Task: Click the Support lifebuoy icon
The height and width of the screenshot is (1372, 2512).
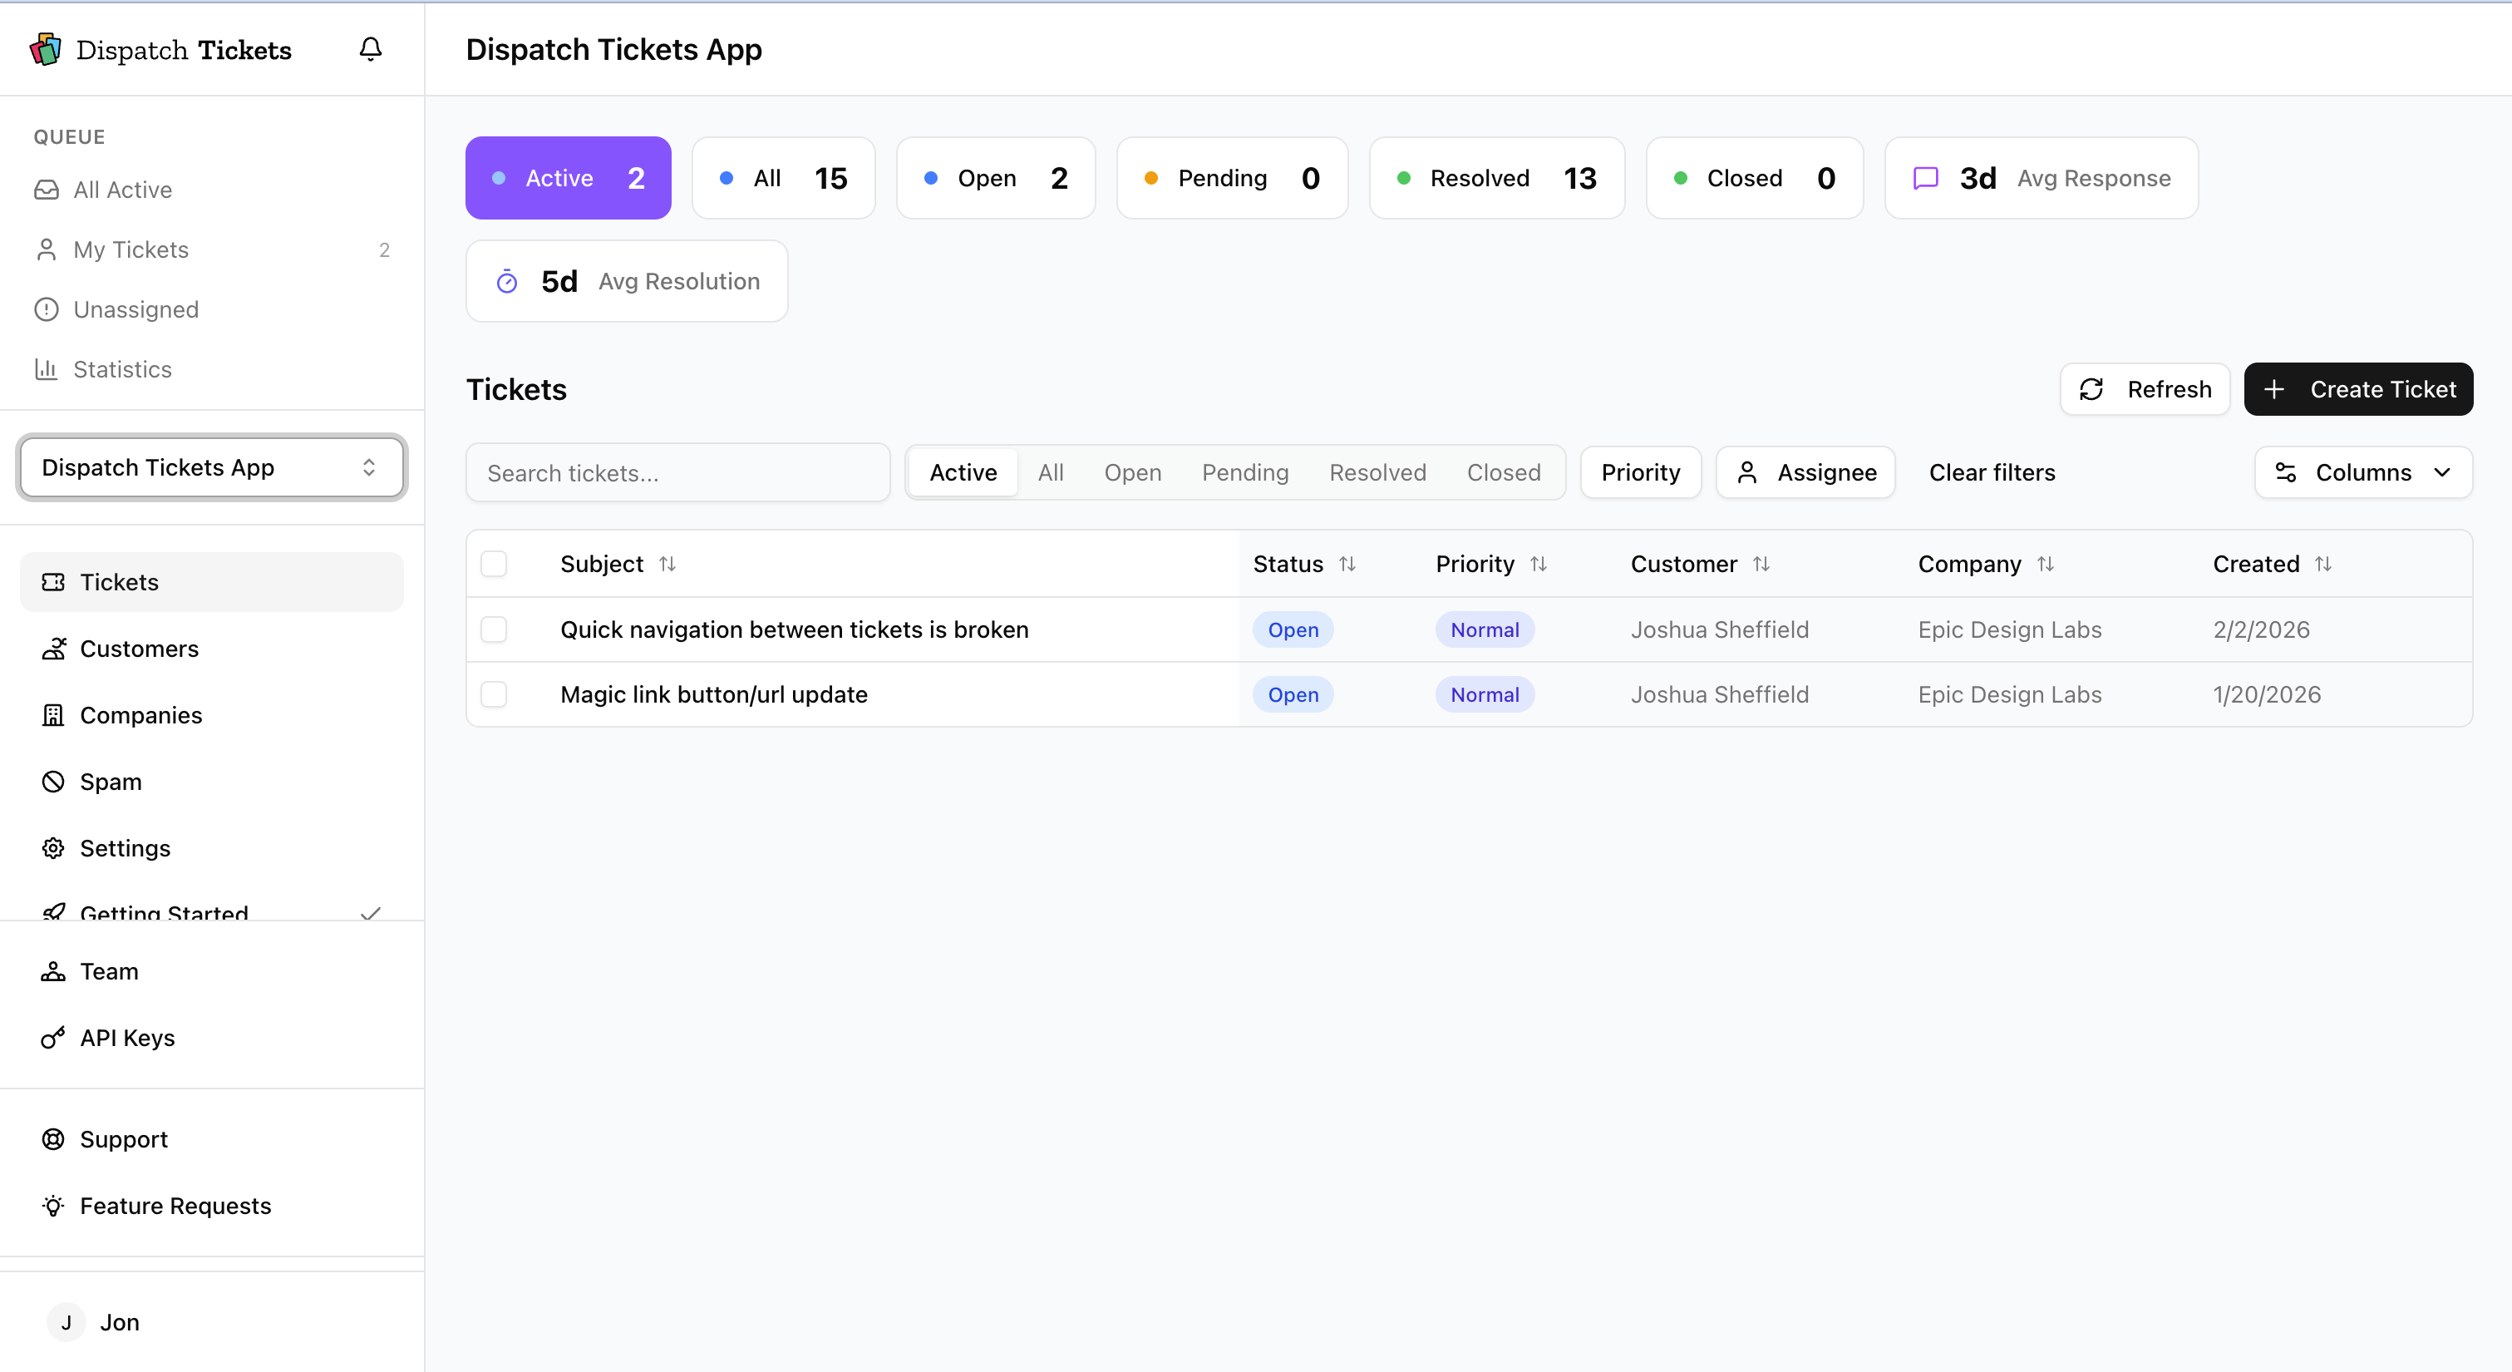Action: point(52,1139)
